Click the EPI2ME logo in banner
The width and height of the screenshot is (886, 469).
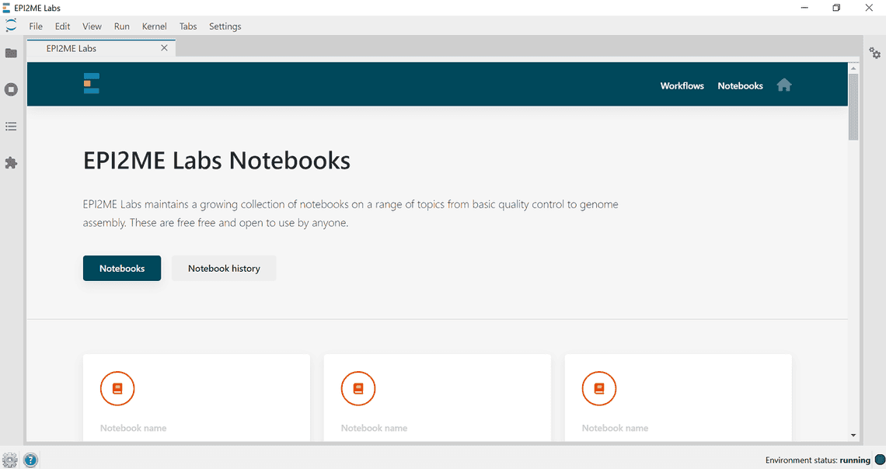[x=91, y=84]
